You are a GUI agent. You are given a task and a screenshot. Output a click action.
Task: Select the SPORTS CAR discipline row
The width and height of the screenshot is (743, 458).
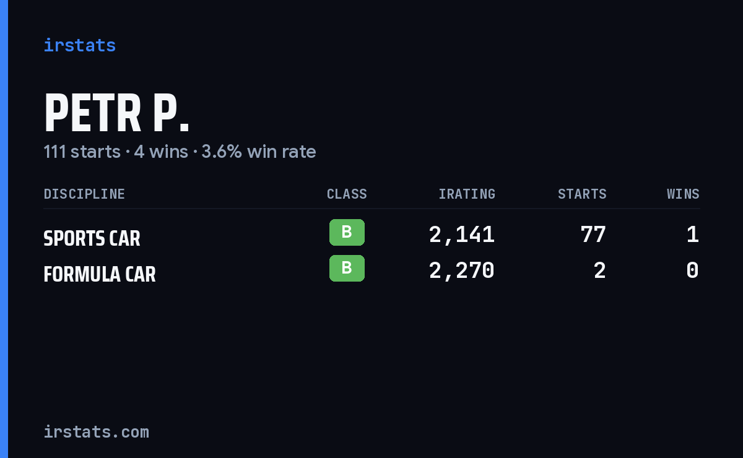point(371,234)
